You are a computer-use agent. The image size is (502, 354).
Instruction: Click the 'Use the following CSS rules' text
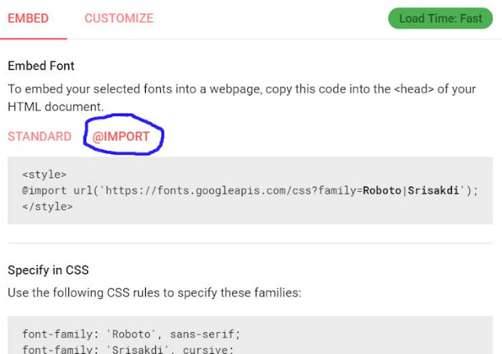pos(155,293)
